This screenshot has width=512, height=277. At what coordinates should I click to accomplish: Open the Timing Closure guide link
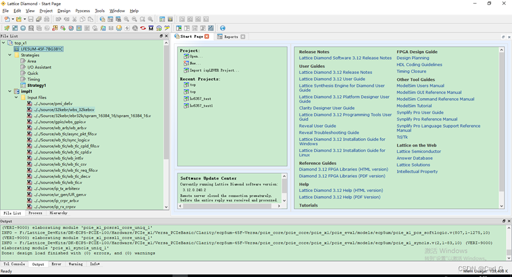(411, 71)
